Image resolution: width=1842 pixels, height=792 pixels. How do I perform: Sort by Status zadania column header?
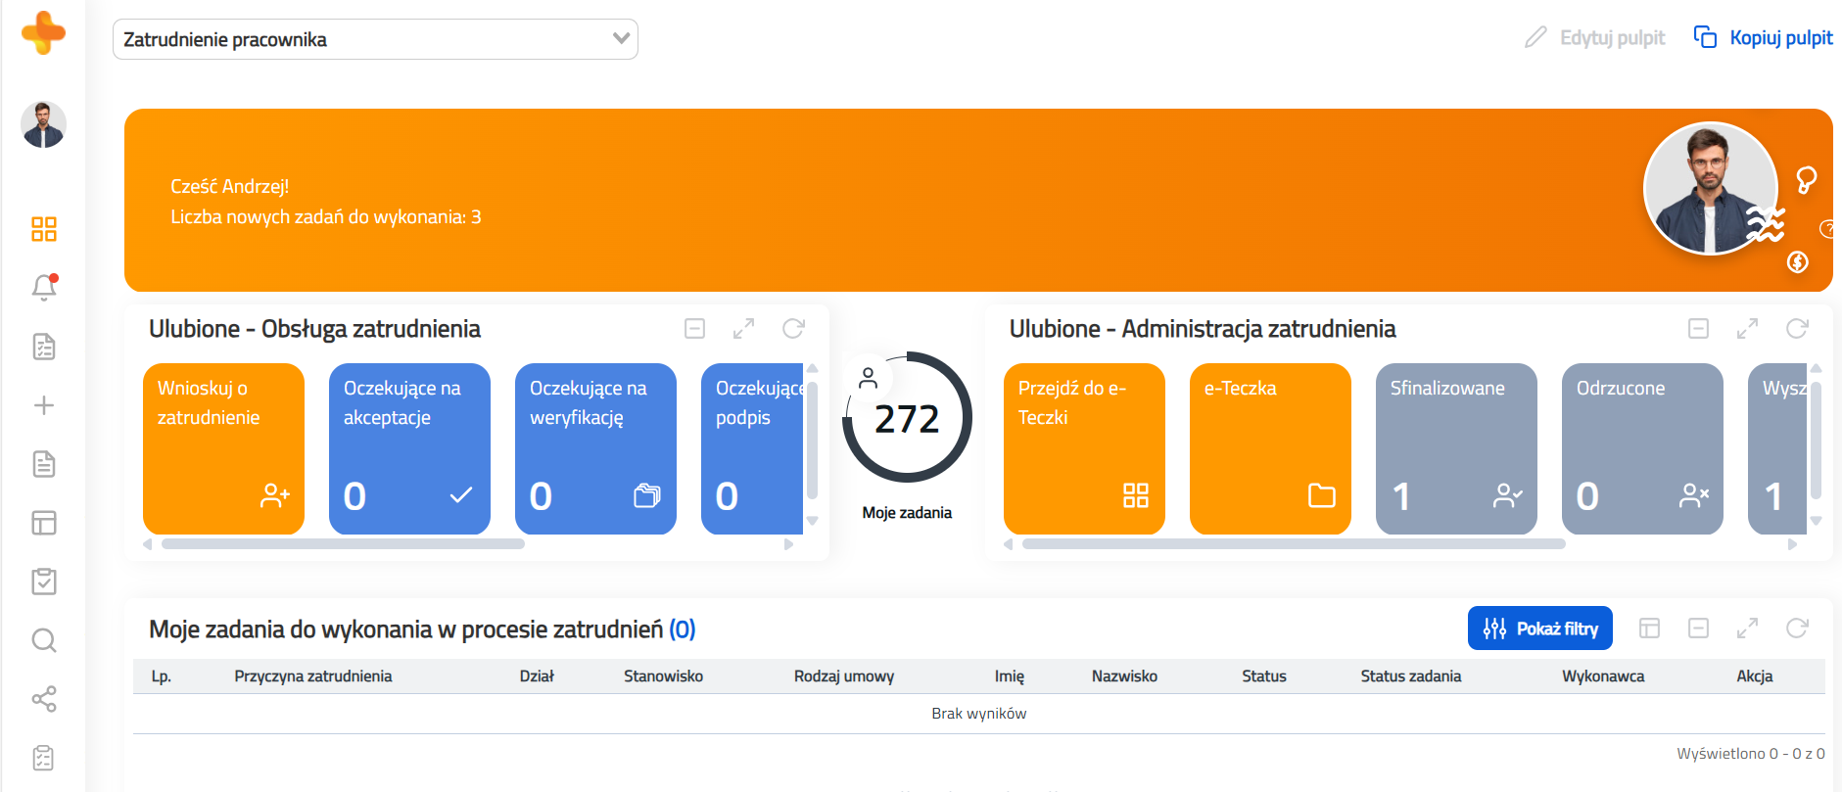click(1411, 676)
